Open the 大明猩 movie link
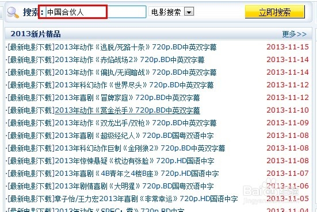The width and height of the screenshot is (317, 212). (134, 186)
